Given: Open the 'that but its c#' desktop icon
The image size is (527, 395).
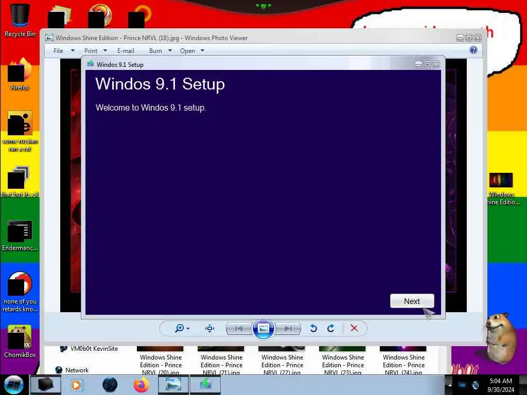Looking at the screenshot, I should coord(20,182).
